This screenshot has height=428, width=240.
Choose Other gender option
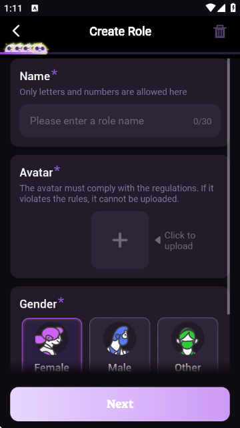188,346
